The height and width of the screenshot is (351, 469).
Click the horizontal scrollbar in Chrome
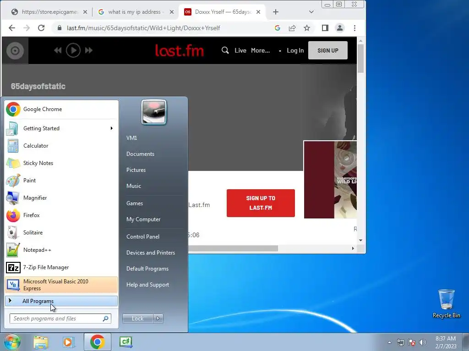tap(233, 248)
